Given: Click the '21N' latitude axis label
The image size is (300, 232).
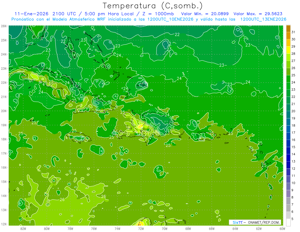Looking at the screenshot, I should pos(4,97).
